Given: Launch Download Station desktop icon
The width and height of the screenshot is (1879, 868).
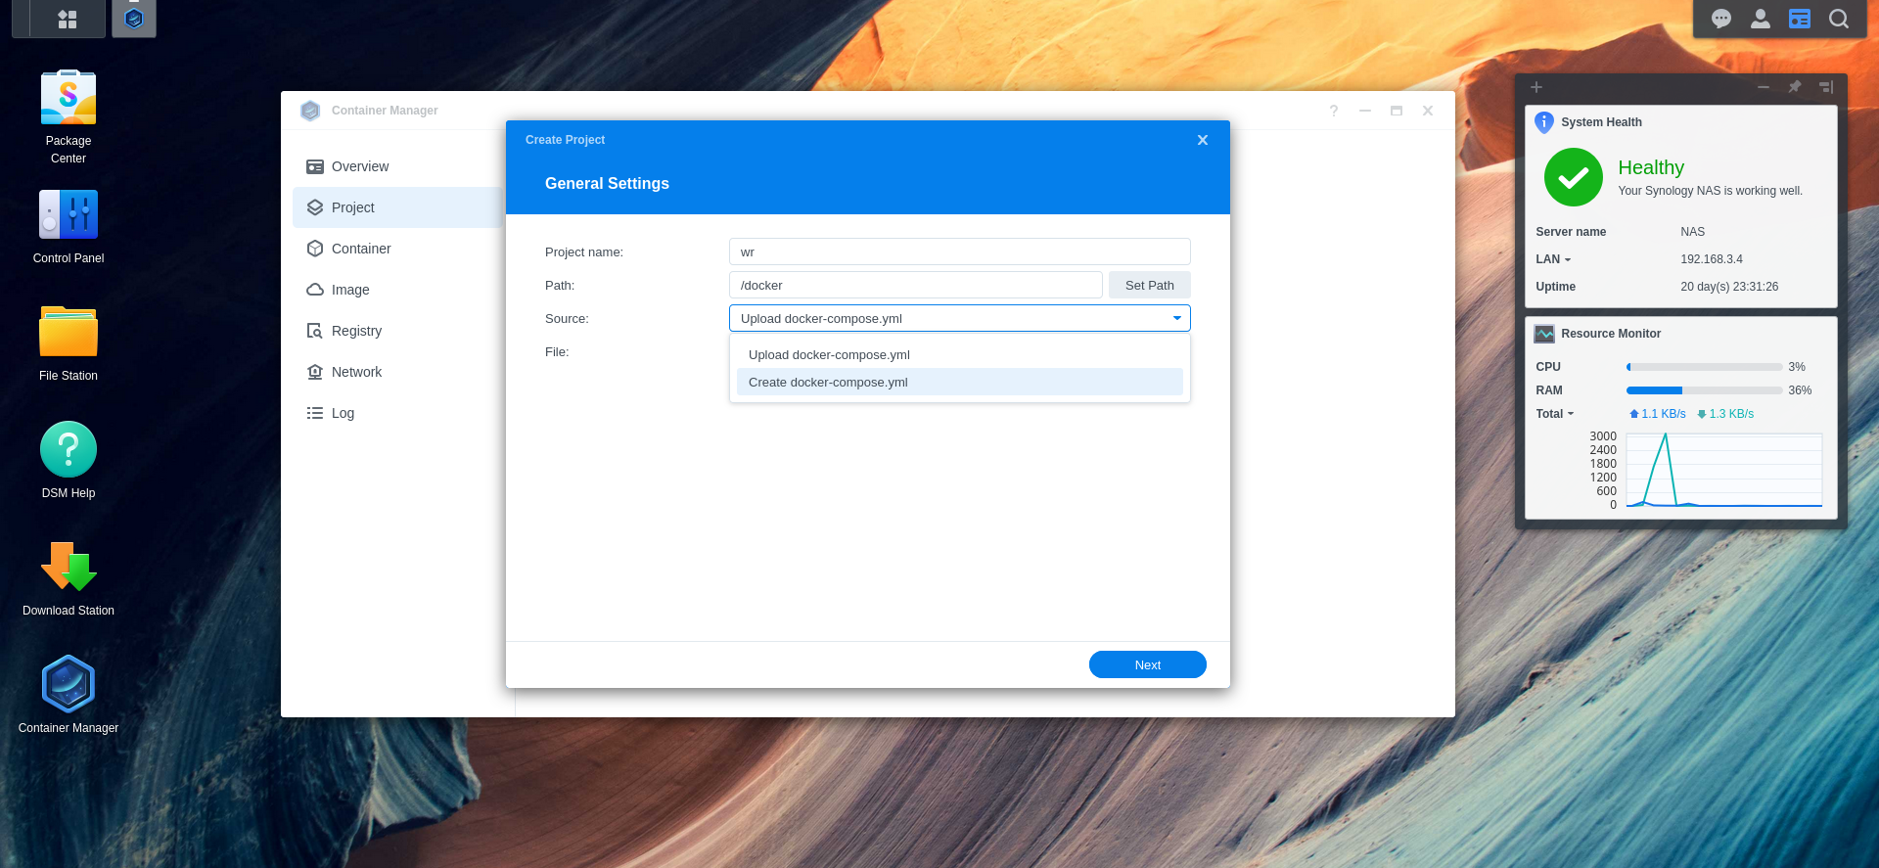Looking at the screenshot, I should 69,568.
